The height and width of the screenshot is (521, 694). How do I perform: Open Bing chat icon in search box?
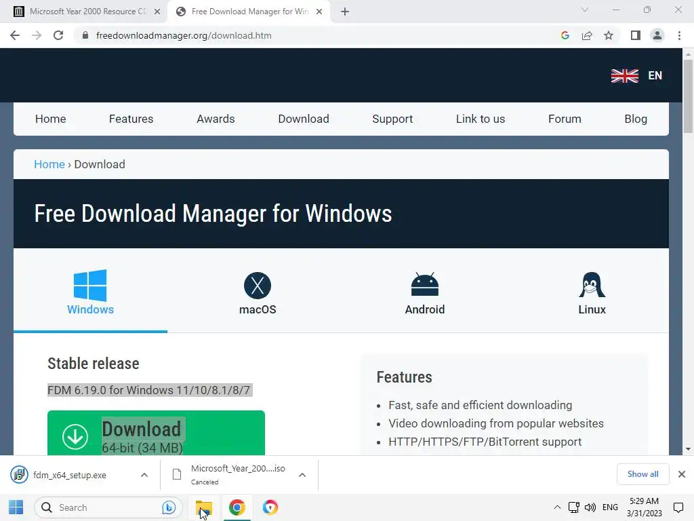click(169, 507)
